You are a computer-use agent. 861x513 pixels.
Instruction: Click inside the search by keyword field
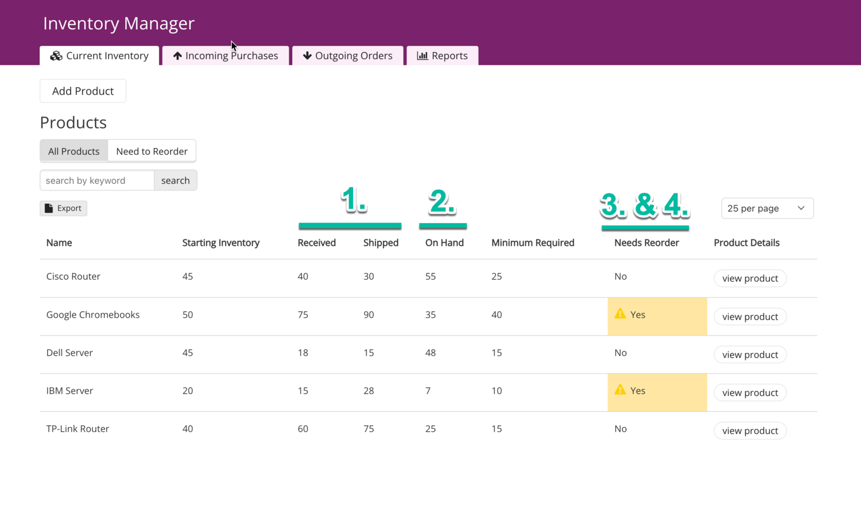[x=96, y=180]
